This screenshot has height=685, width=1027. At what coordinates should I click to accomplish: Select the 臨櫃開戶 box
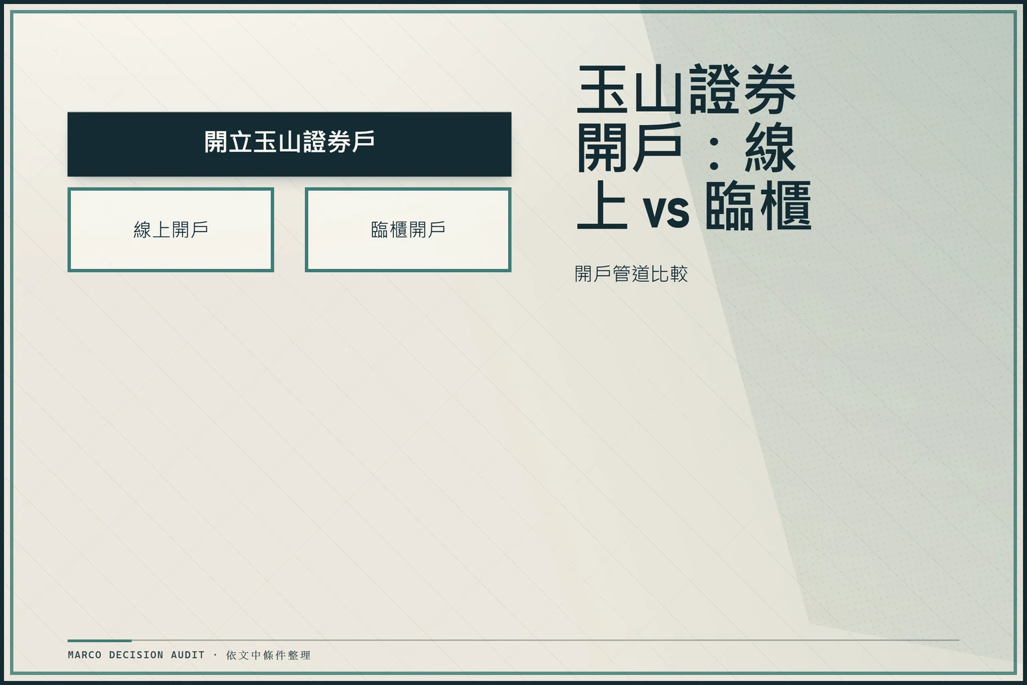tap(408, 229)
